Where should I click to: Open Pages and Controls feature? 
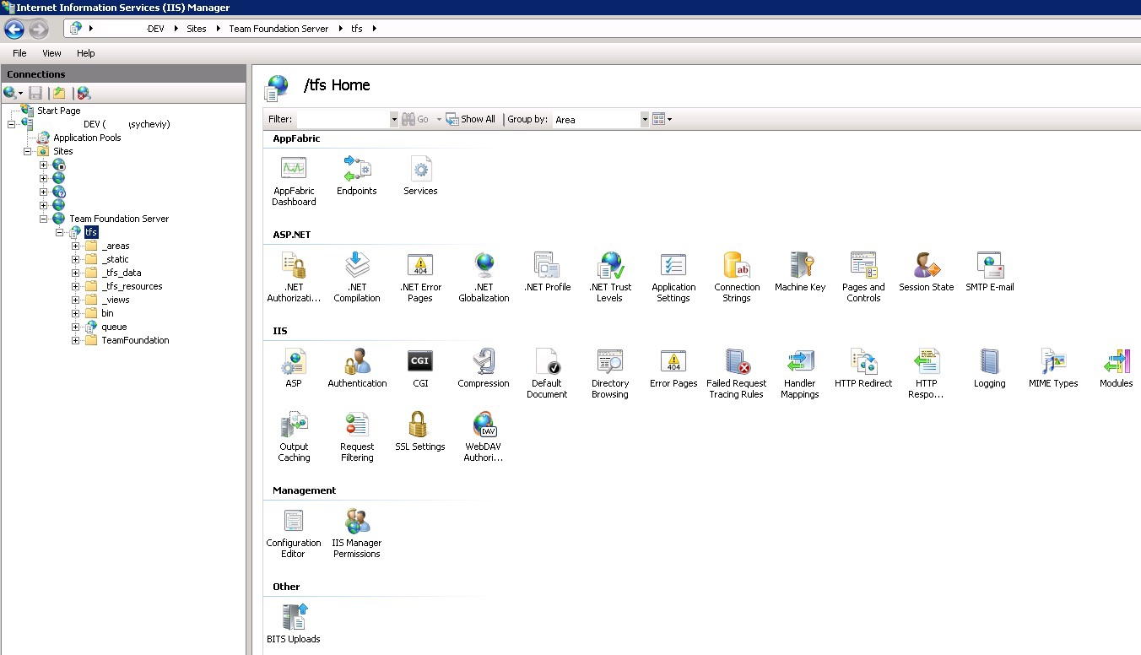[x=863, y=277]
